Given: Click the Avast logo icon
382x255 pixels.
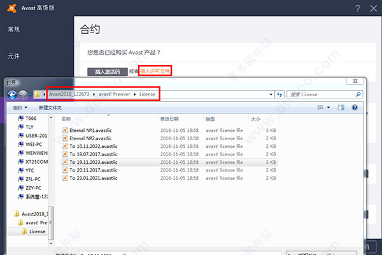Looking at the screenshot, I should pos(11,8).
